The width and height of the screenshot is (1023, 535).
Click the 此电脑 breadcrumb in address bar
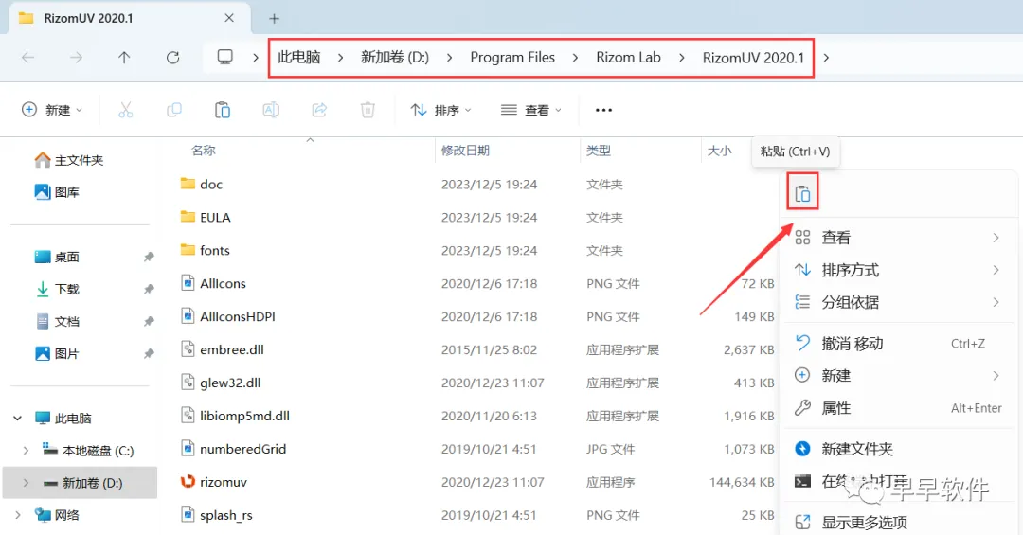pos(298,58)
